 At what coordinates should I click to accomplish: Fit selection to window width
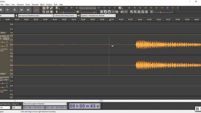click(139, 12)
